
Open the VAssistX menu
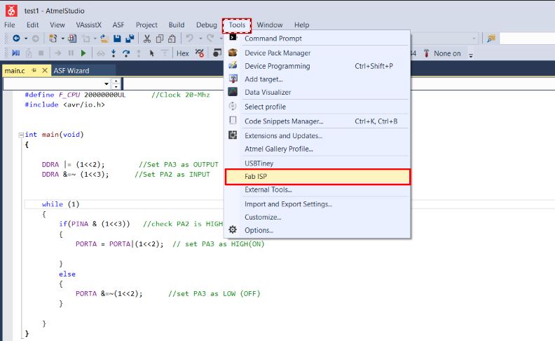click(88, 25)
